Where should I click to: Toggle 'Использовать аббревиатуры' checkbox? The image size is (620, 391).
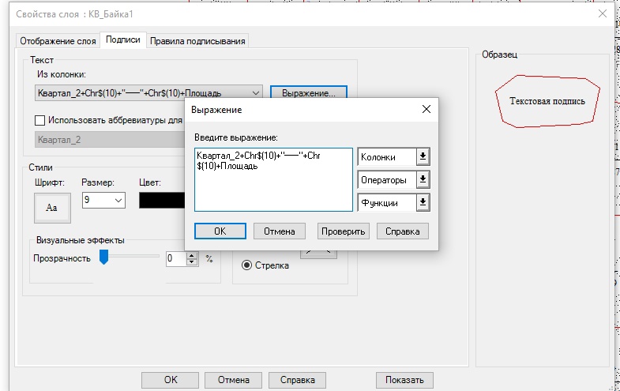point(40,120)
